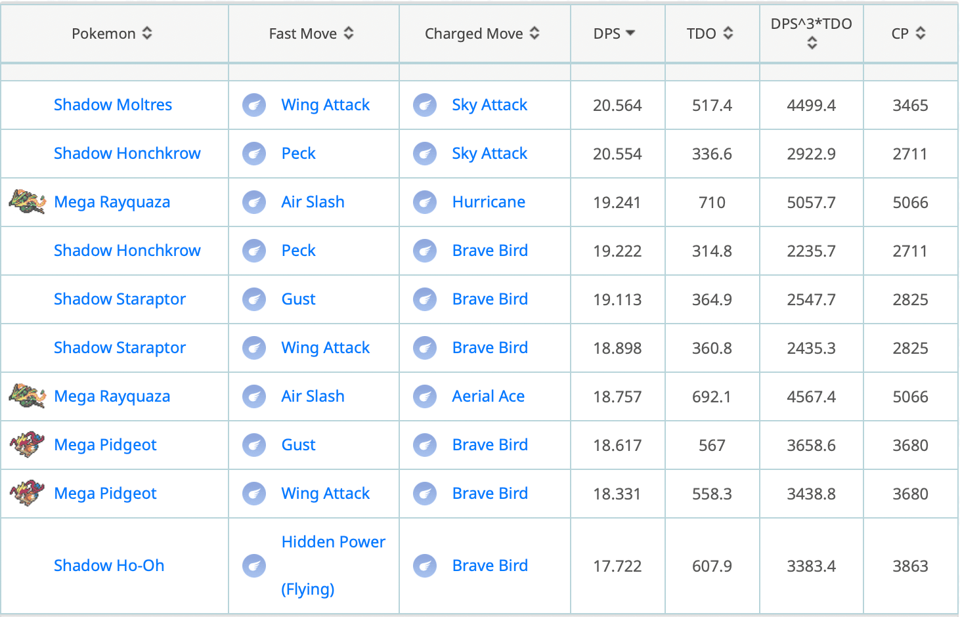Sort table by Fast Move column

pyautogui.click(x=311, y=33)
